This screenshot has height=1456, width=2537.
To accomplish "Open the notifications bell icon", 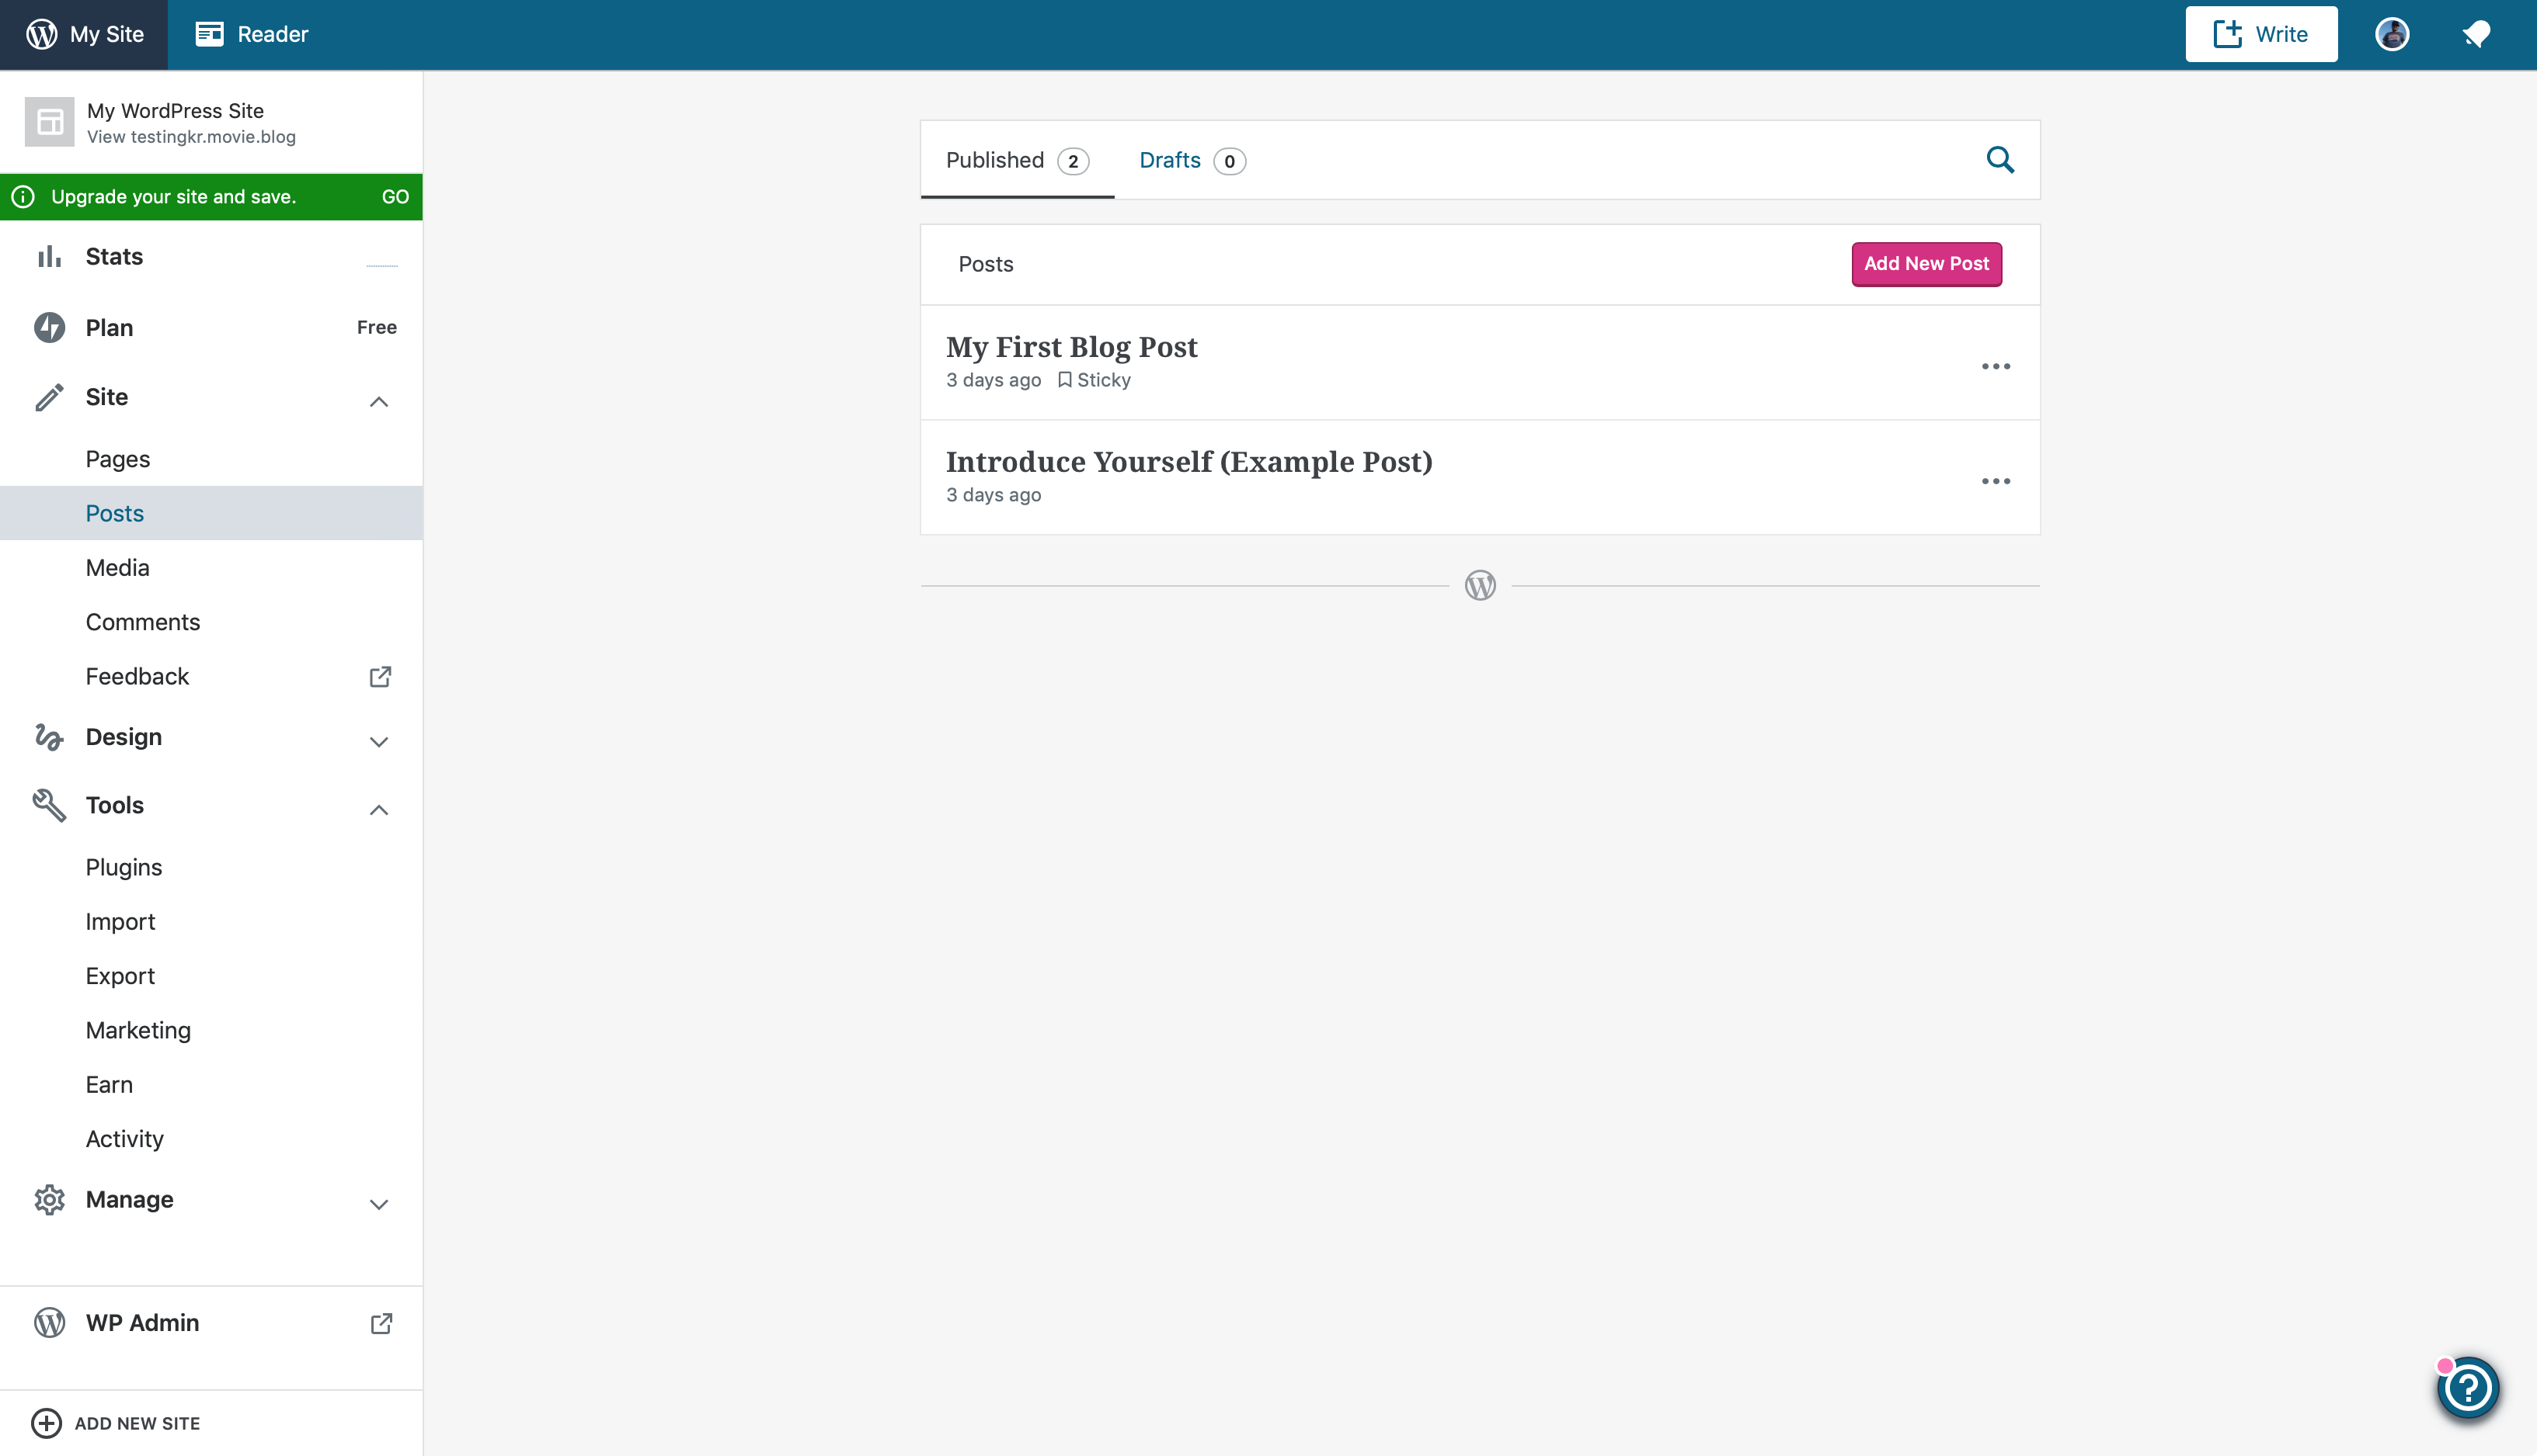I will tap(2476, 34).
